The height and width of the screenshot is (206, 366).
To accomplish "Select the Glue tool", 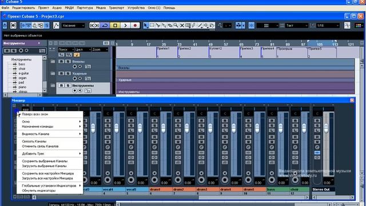I will pos(164,25).
